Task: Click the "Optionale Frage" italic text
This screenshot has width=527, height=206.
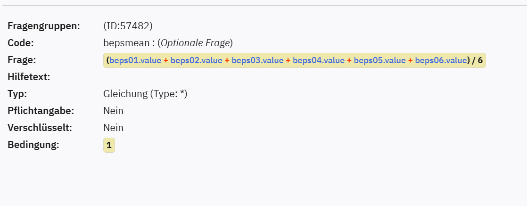Action: (195, 43)
